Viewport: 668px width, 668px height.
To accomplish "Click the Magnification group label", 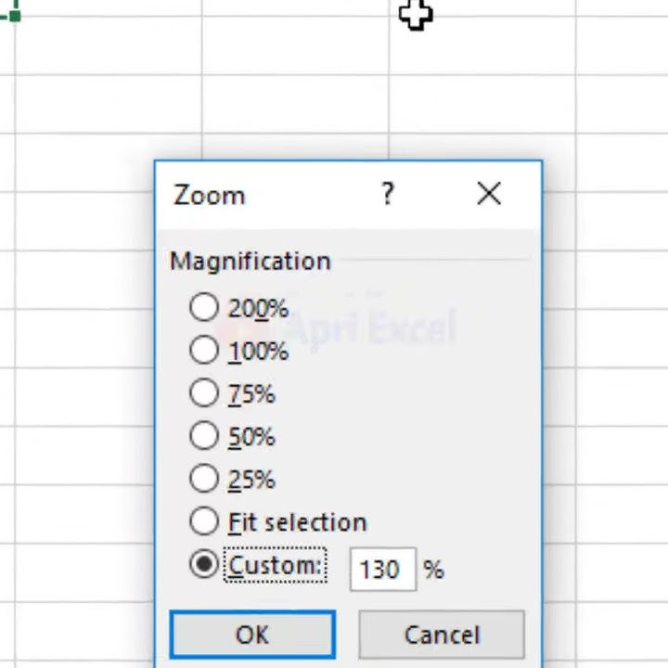I will click(x=250, y=261).
